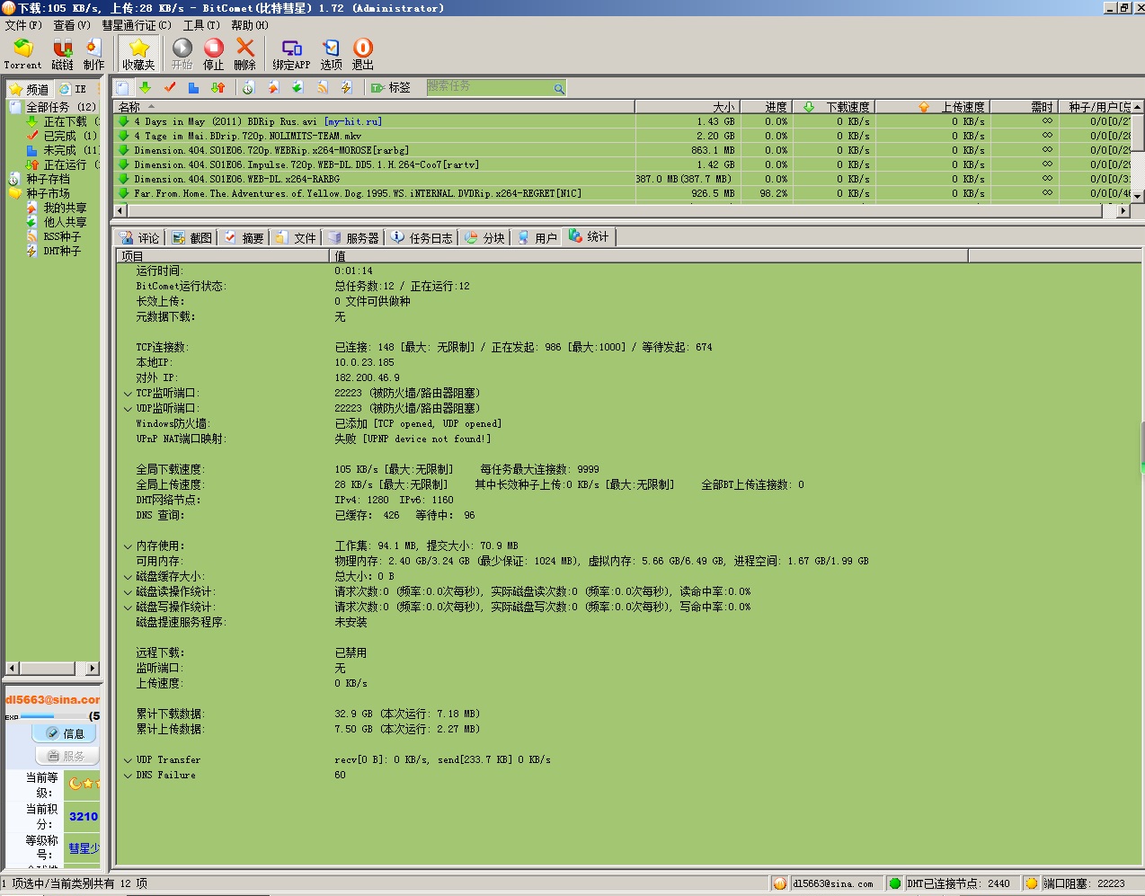Expand the TCP监听端口 row
This screenshot has width=1145, height=896.
click(128, 394)
